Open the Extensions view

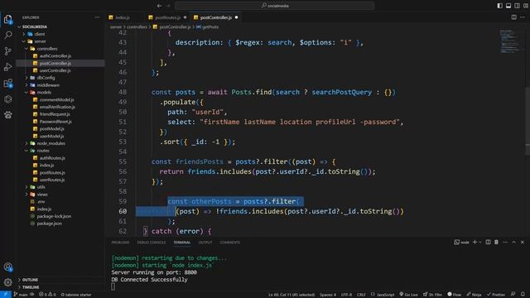click(x=7, y=83)
